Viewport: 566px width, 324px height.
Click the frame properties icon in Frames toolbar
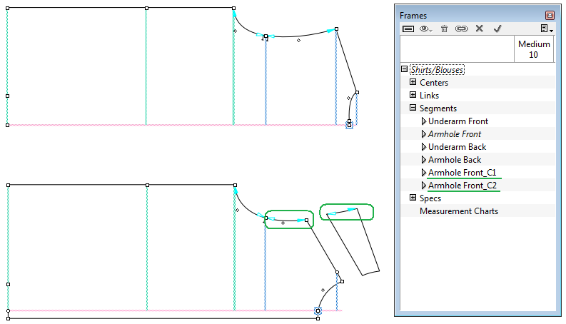coord(408,29)
